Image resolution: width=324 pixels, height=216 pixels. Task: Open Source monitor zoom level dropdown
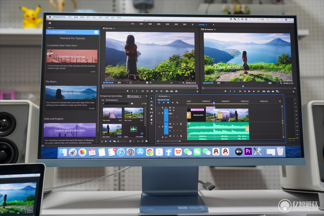point(122,83)
